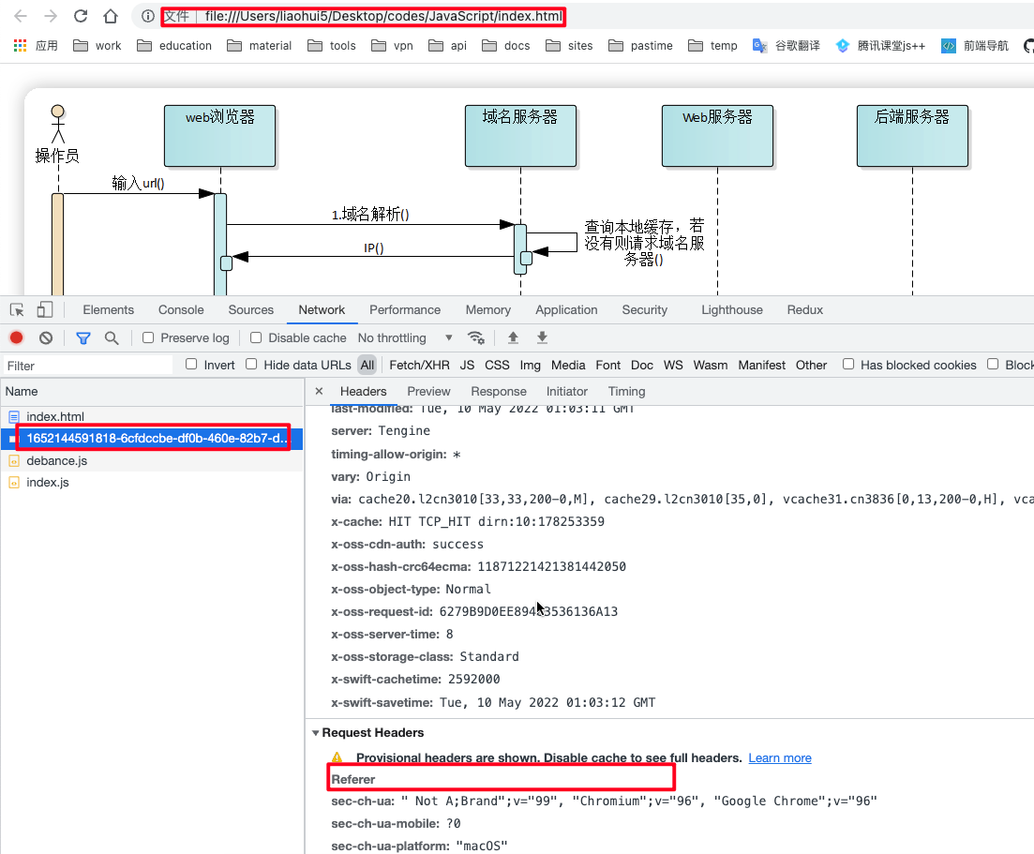The image size is (1034, 854).
Task: Switch to the Memory panel tab
Action: click(488, 310)
